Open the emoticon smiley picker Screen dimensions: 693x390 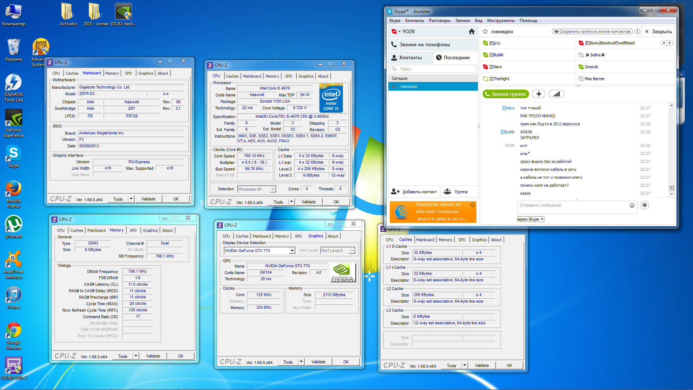(632, 205)
